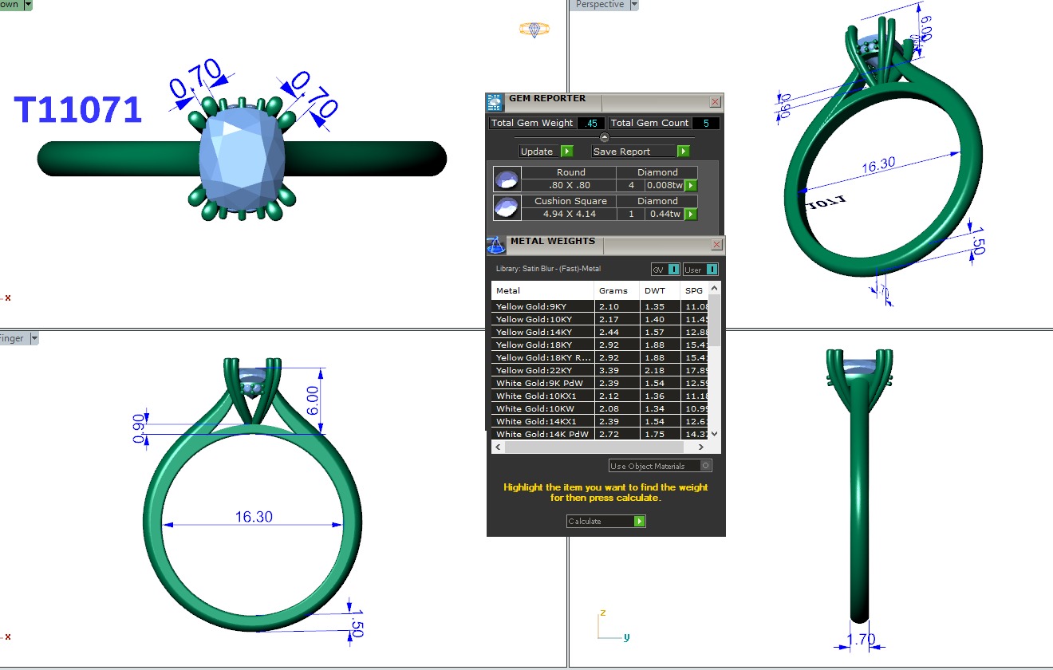This screenshot has width=1053, height=670.
Task: Click green arrow next to 0.008tw
Action: pos(691,186)
